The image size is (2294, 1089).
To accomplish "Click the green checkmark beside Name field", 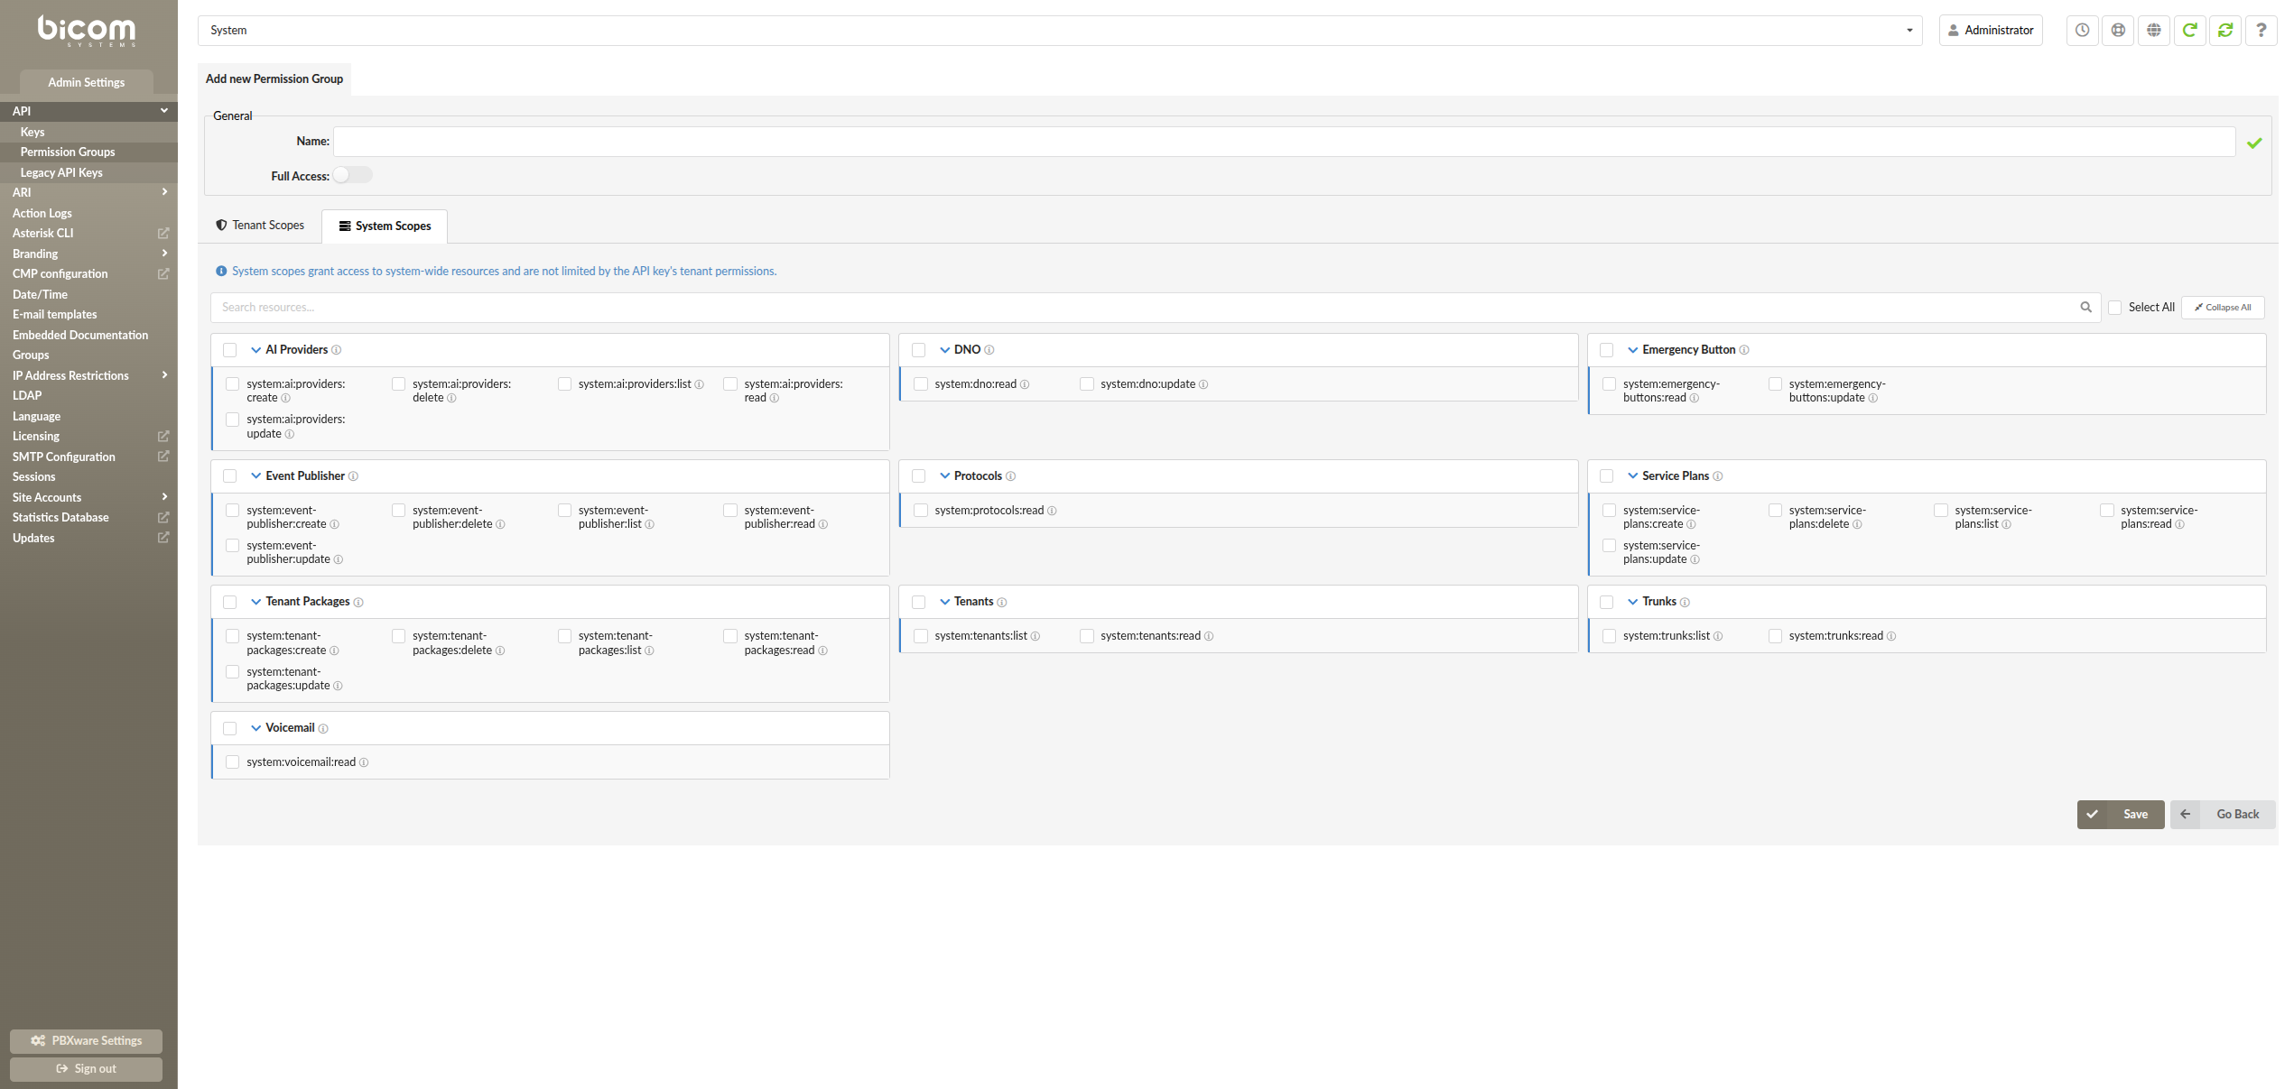I will click(x=2254, y=143).
